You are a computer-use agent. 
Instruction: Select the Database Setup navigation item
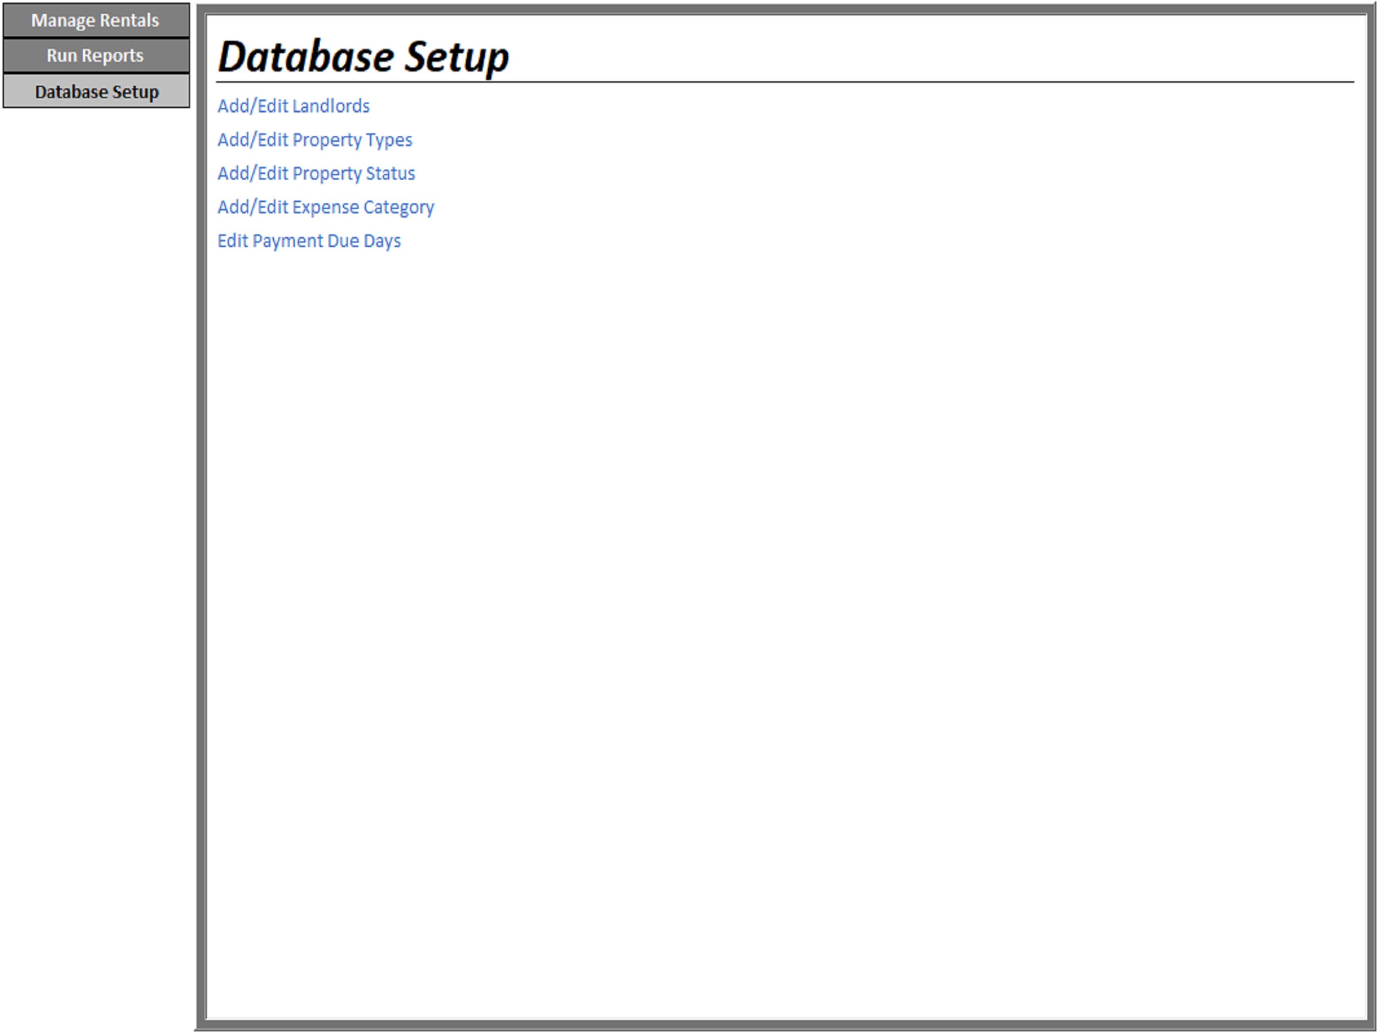click(95, 91)
